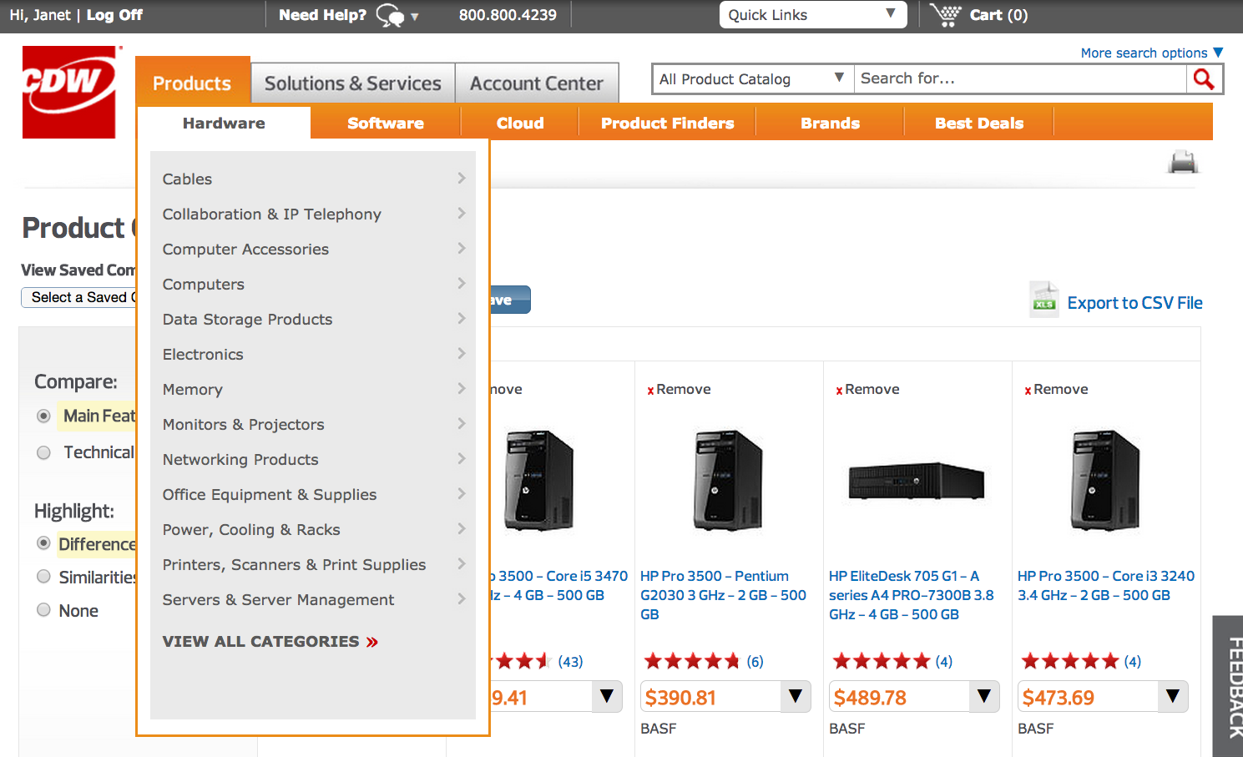
Task: Open the Feedback side tab
Action: coord(1228,686)
